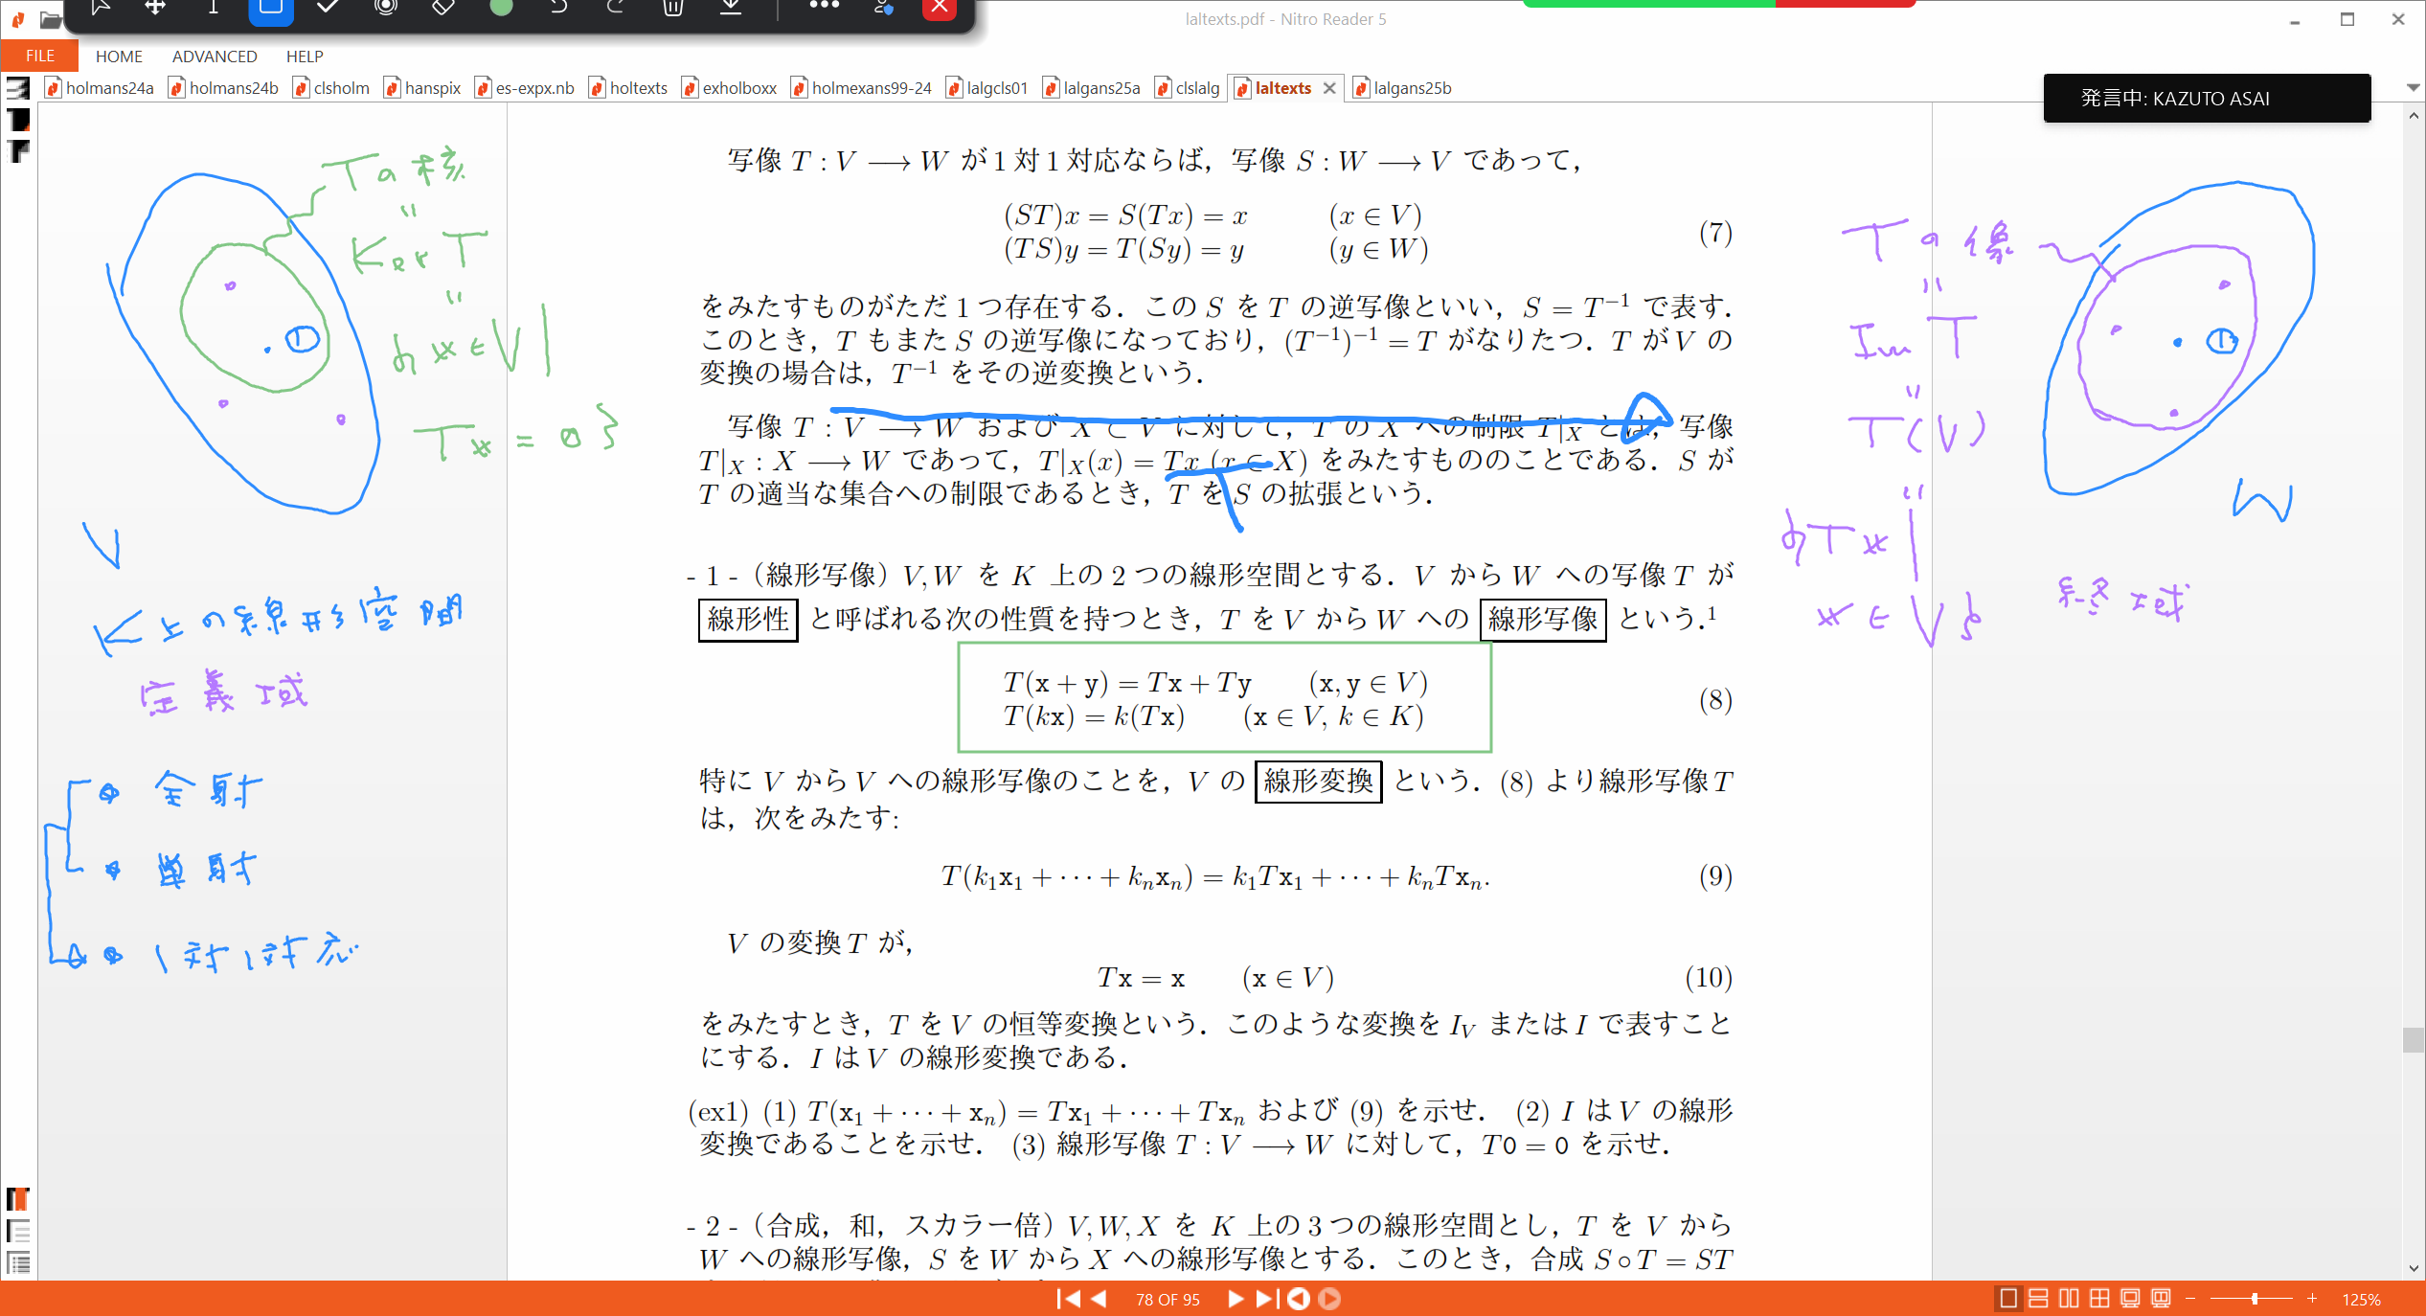Go to the previous page

(1100, 1299)
